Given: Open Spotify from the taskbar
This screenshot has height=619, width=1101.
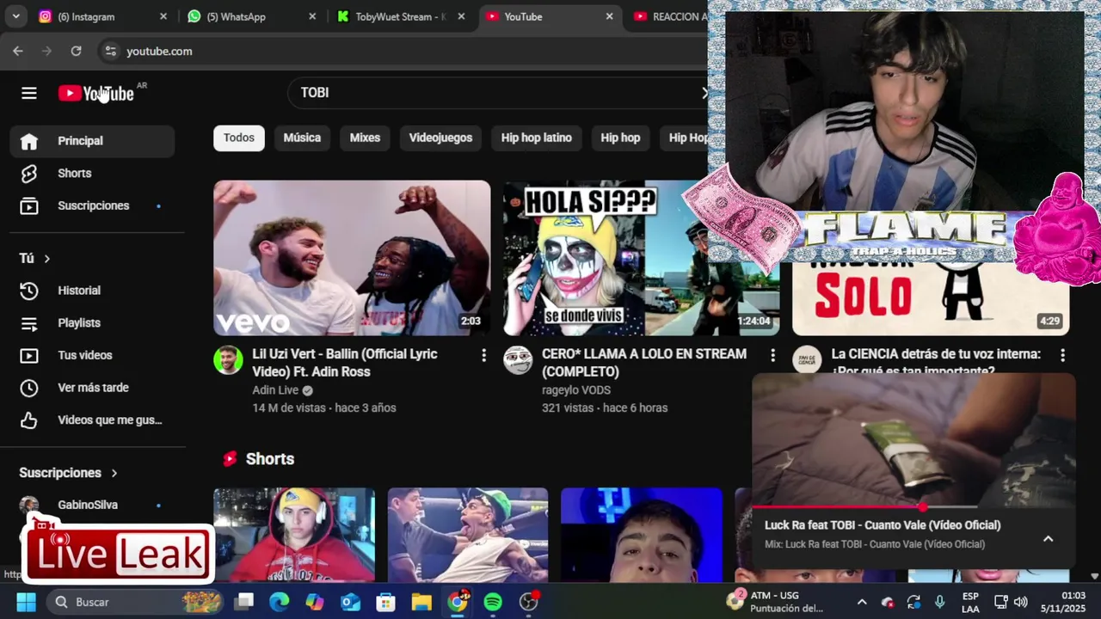Looking at the screenshot, I should point(493,602).
